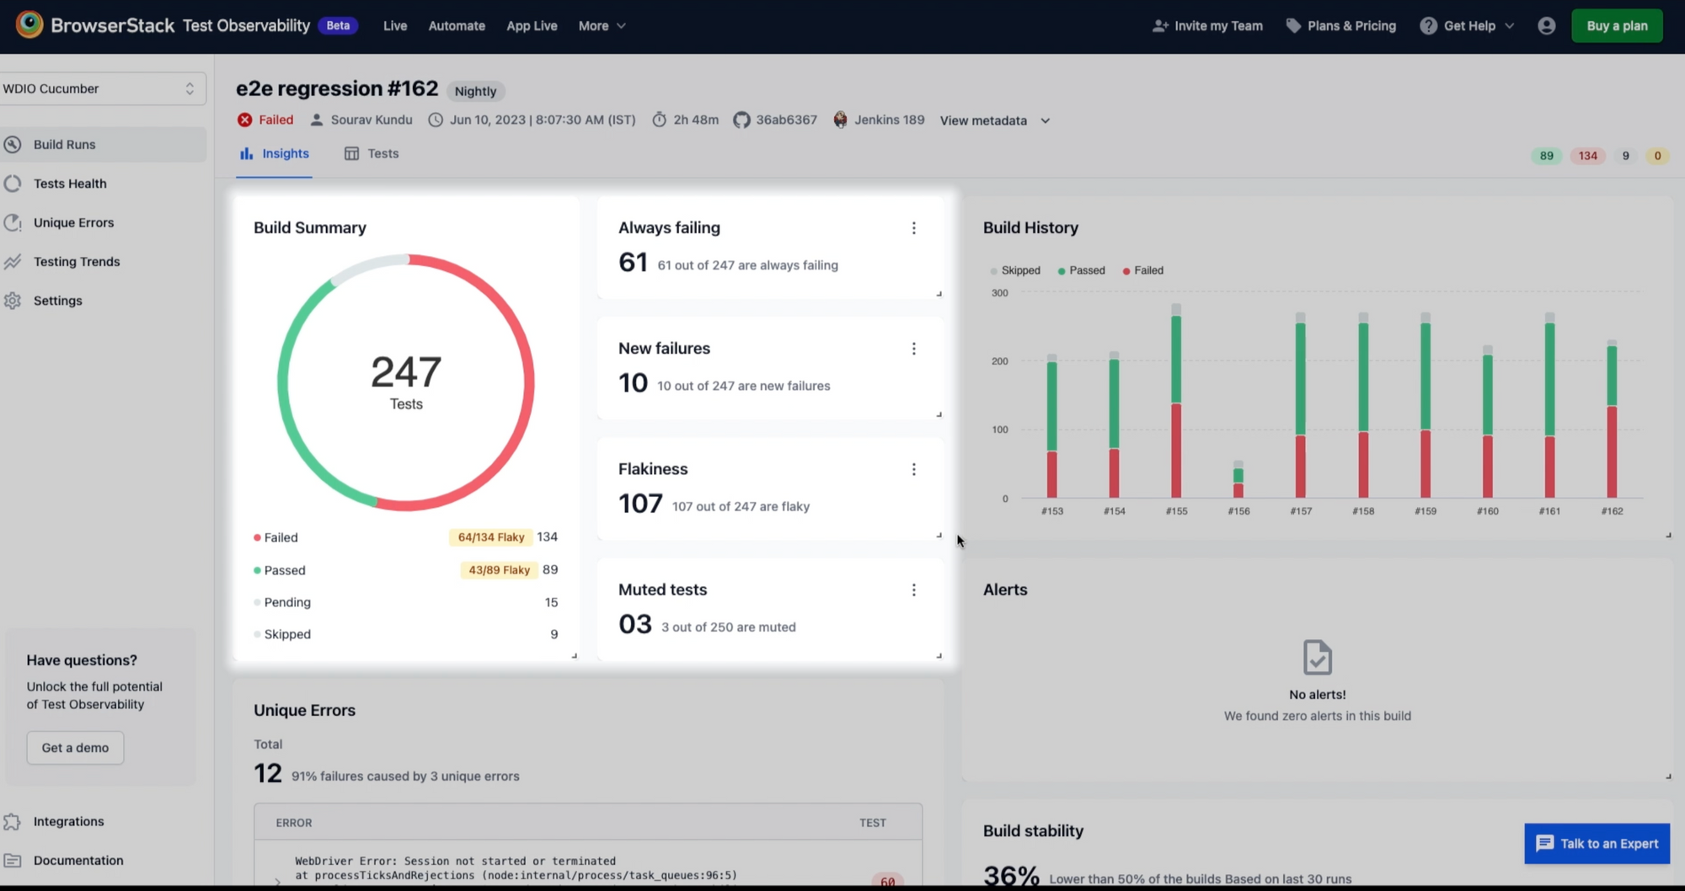Image resolution: width=1685 pixels, height=891 pixels.
Task: Click the build duration stopwatch icon
Action: pos(659,120)
